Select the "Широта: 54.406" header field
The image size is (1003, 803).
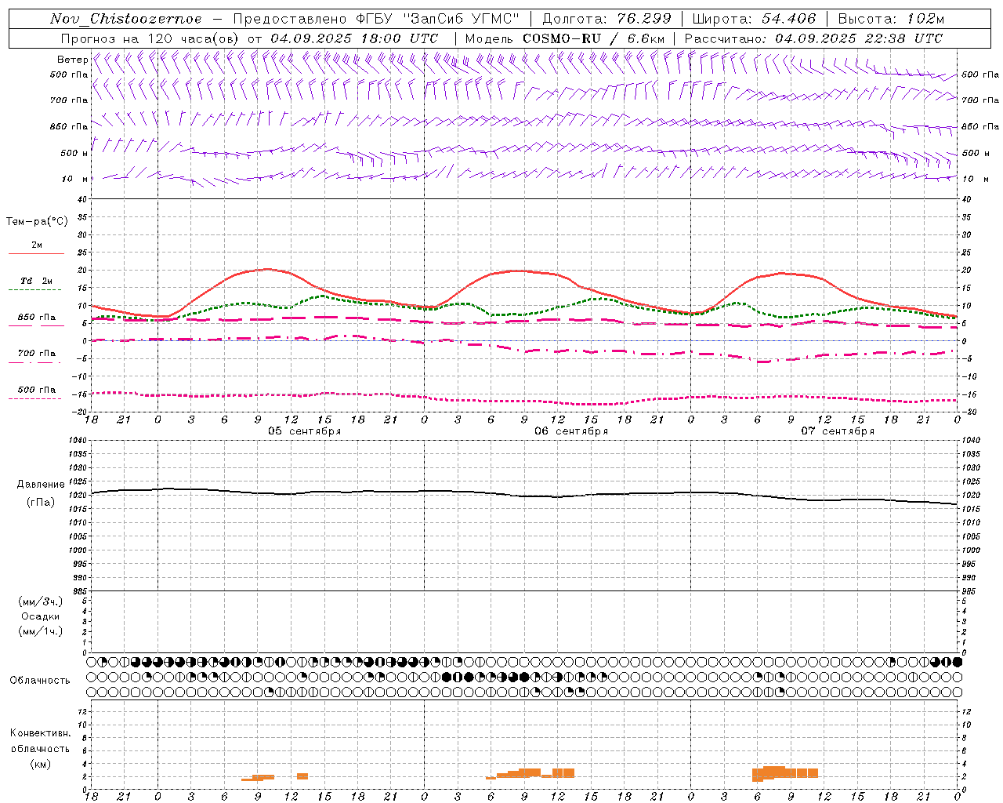(754, 19)
